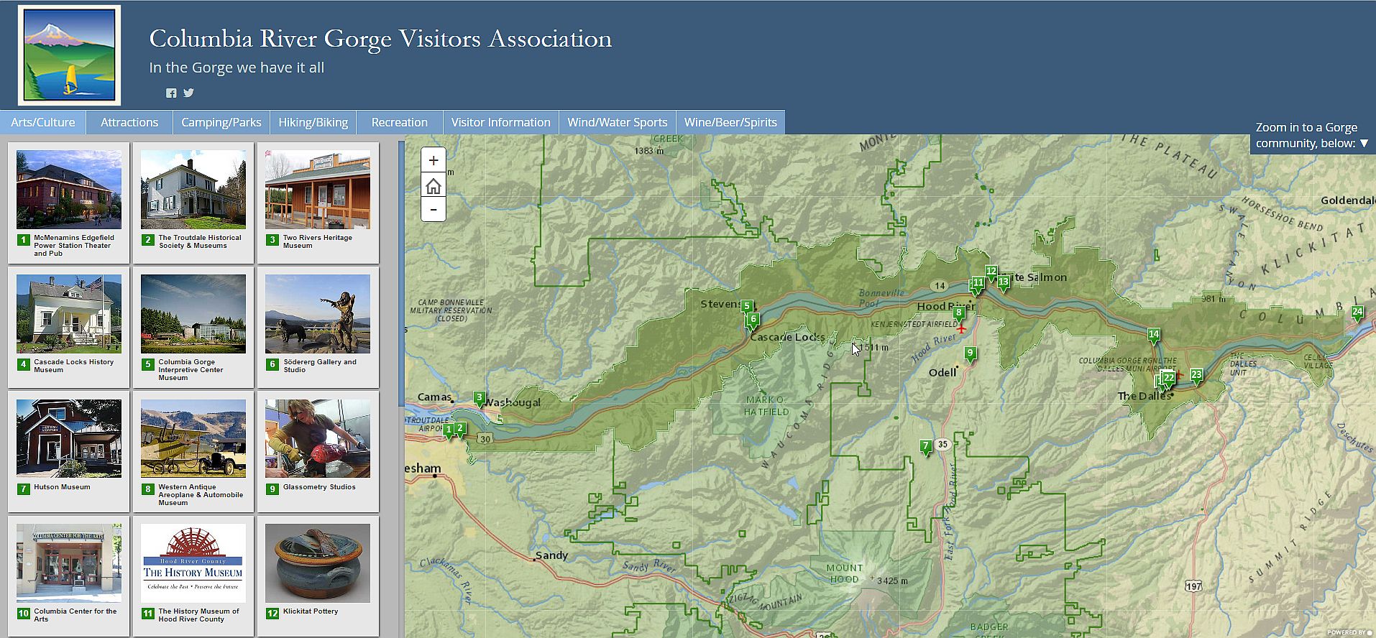Click map marker 23 east of The Dalles
1376x638 pixels.
coord(1196,376)
